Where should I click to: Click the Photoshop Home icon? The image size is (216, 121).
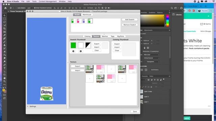[x=5, y=8]
